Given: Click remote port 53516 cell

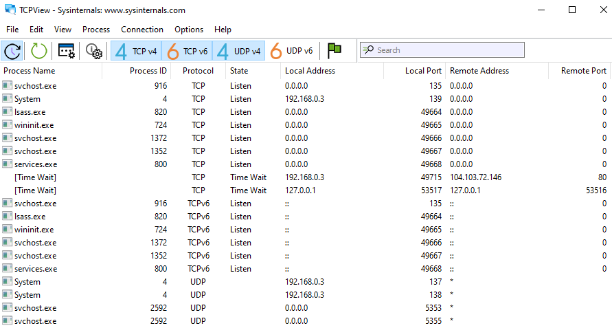Looking at the screenshot, I should click(596, 190).
